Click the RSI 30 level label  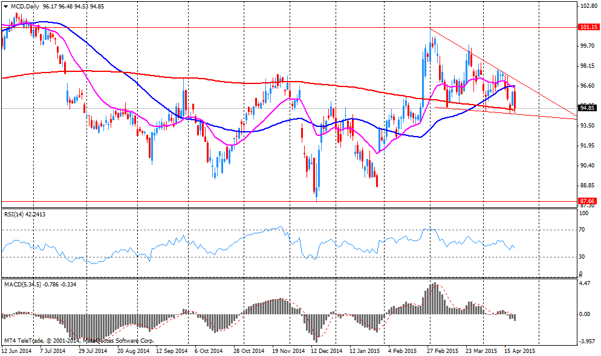pyautogui.click(x=582, y=256)
